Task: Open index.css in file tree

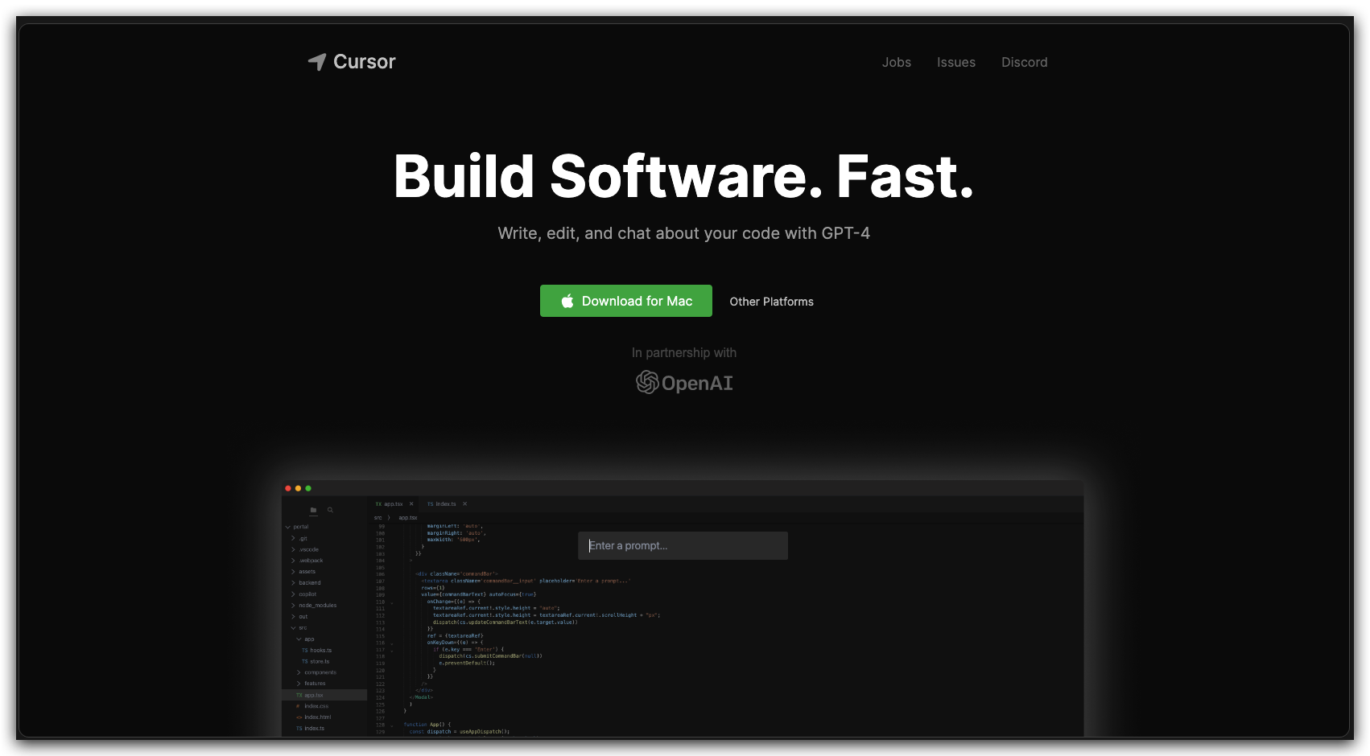Action: pyautogui.click(x=312, y=706)
